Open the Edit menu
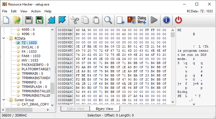 coord(14,11)
